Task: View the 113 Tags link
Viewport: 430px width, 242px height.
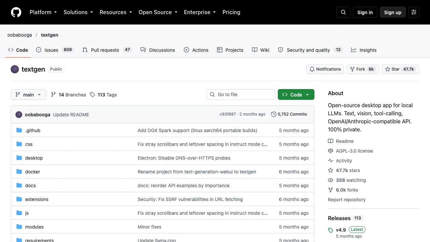Action: (x=103, y=95)
